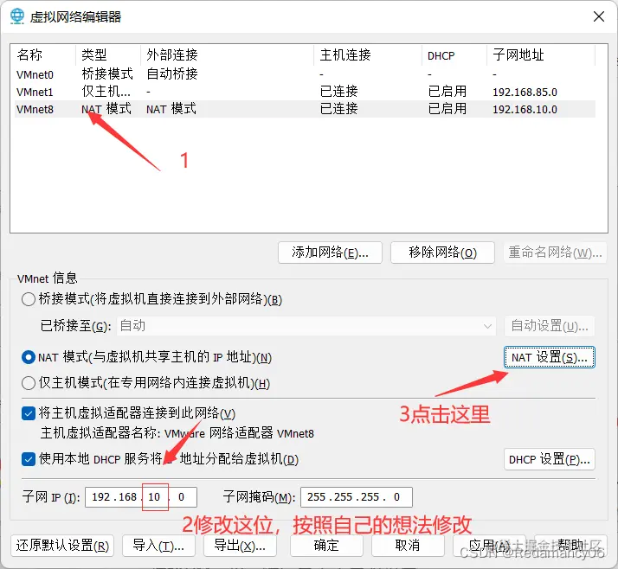Viewport: 618px width, 569px height.
Task: Click 仅主机... type cell of VMnet1
Action: click(x=106, y=92)
